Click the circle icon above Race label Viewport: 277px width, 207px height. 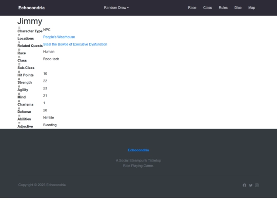pyautogui.click(x=19, y=50)
